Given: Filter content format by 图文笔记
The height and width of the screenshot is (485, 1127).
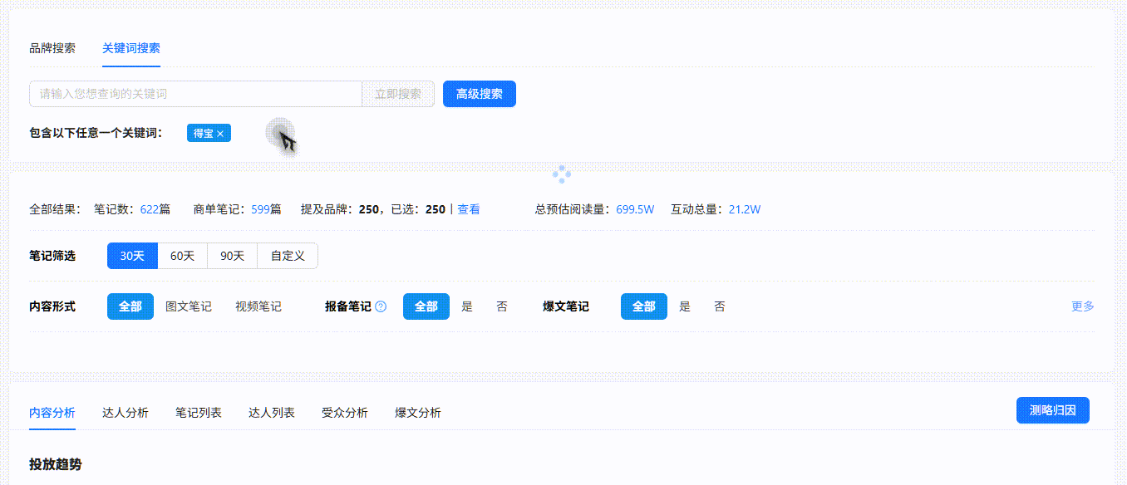Looking at the screenshot, I should click(189, 306).
